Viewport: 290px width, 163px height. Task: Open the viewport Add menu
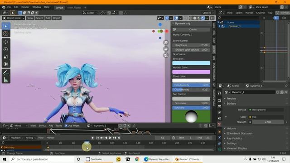coord(48,18)
